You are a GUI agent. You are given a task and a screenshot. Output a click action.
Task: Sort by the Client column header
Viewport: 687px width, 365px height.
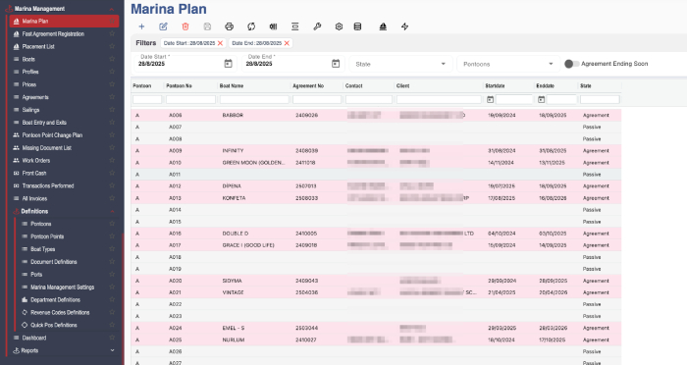(x=402, y=86)
